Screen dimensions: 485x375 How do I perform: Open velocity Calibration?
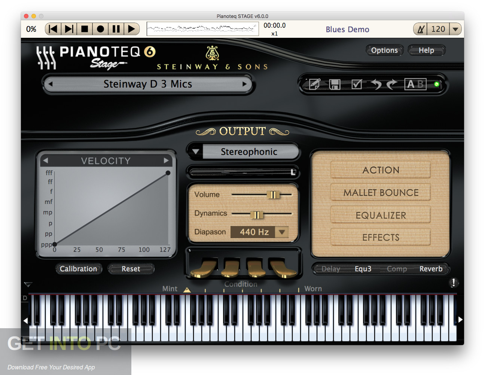[x=78, y=269]
